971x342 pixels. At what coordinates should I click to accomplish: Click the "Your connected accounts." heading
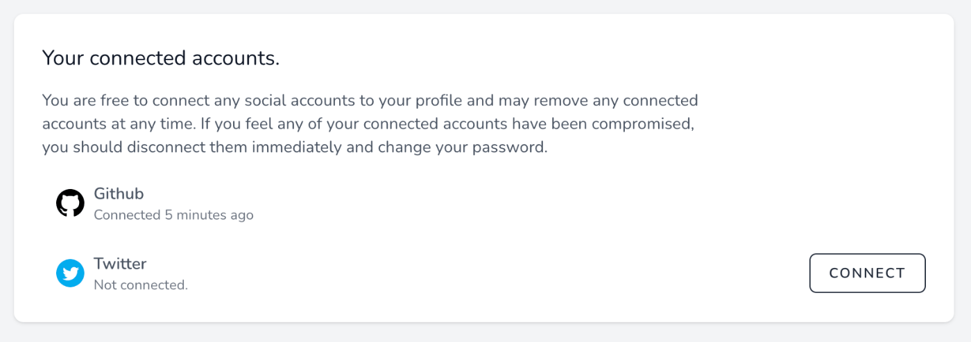(x=161, y=58)
